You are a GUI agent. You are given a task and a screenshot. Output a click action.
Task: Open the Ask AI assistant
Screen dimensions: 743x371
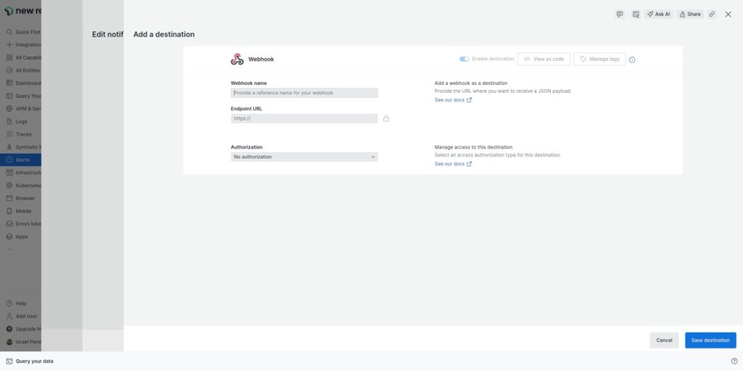click(657, 14)
